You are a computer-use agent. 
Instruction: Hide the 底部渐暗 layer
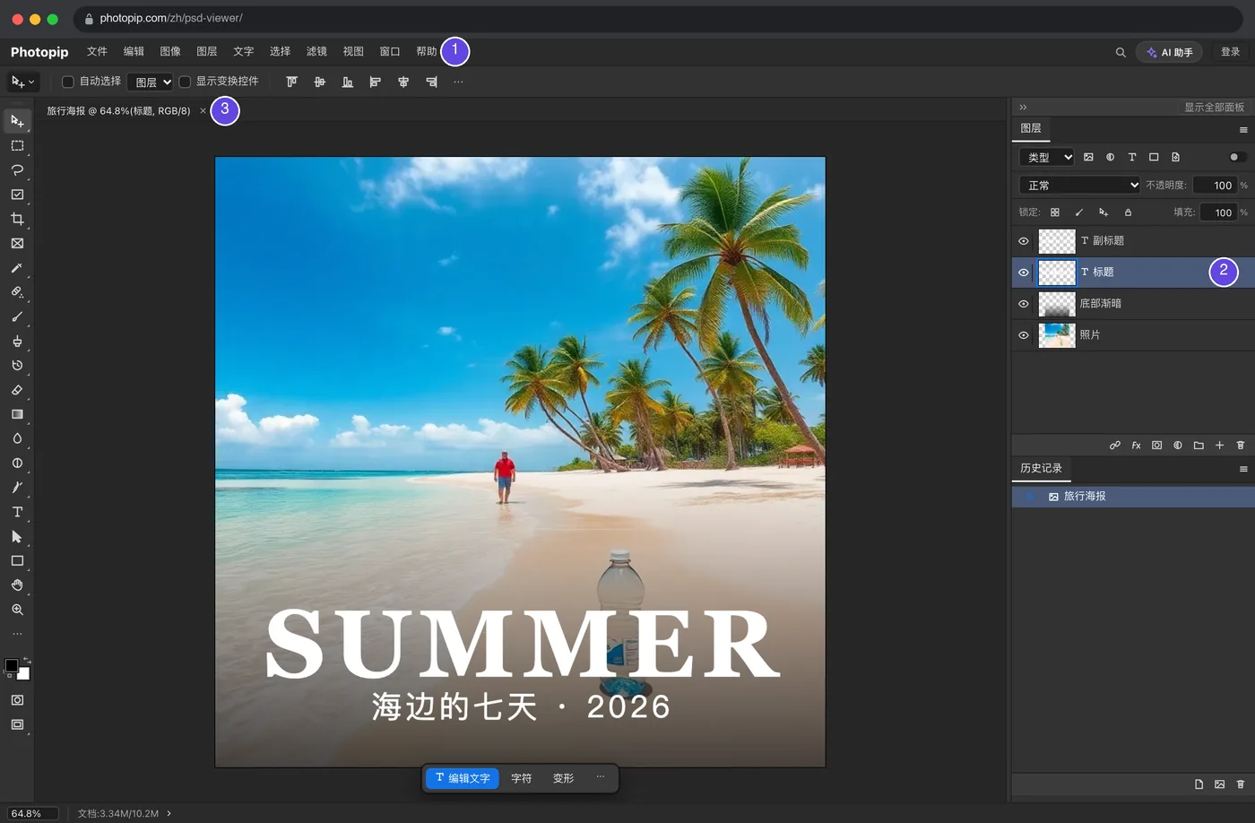[x=1024, y=304]
